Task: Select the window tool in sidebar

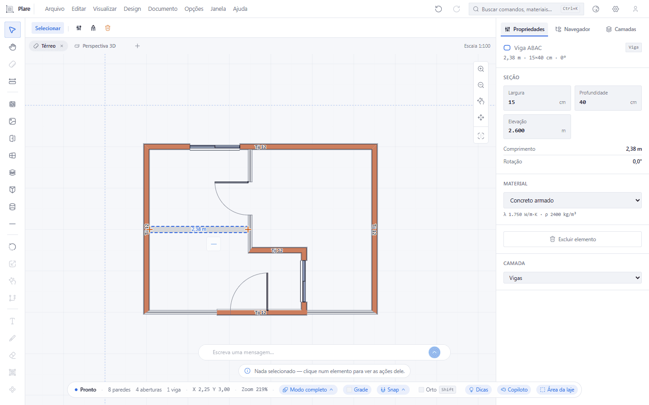Action: coord(13,155)
